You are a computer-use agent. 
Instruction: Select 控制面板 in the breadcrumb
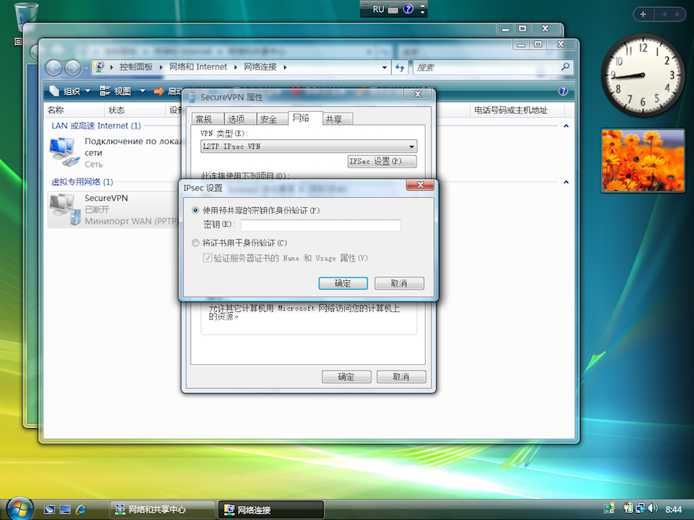[x=136, y=66]
